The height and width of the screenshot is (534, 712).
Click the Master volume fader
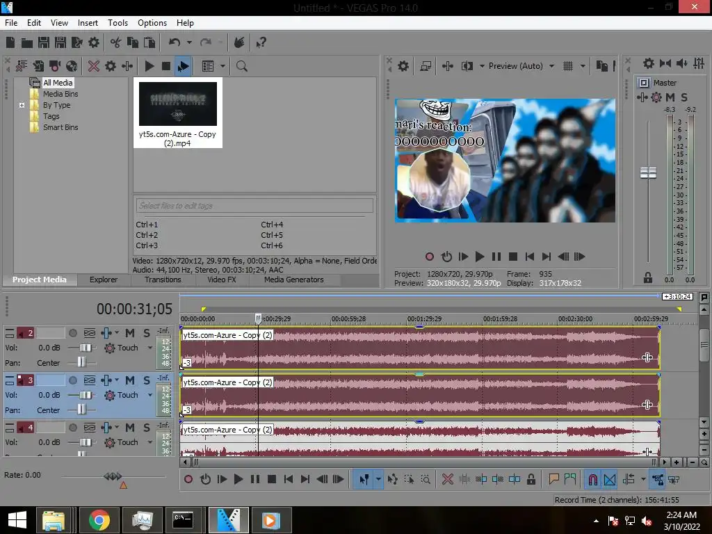[x=648, y=172]
